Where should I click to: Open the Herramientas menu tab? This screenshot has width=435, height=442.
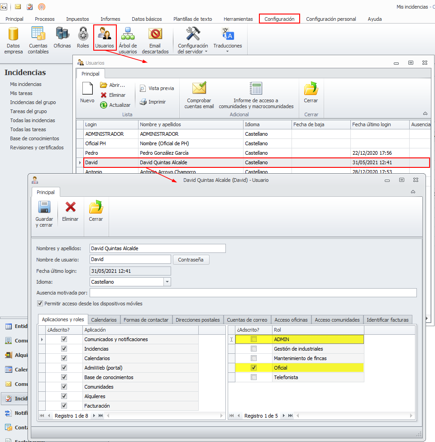(238, 19)
